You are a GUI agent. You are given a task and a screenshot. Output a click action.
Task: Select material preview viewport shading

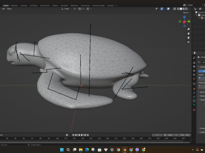(x=184, y=9)
